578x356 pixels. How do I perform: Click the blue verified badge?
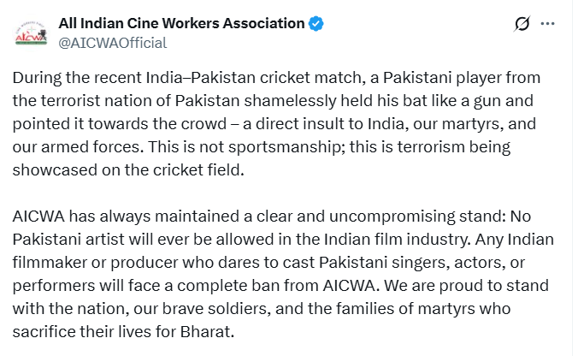(x=317, y=23)
